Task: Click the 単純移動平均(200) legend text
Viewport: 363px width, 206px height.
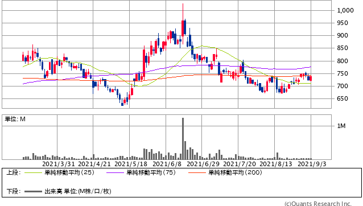Action: click(x=235, y=172)
